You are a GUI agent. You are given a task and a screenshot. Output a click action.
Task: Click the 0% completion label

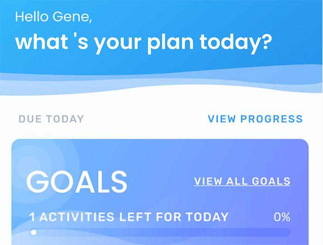(282, 216)
